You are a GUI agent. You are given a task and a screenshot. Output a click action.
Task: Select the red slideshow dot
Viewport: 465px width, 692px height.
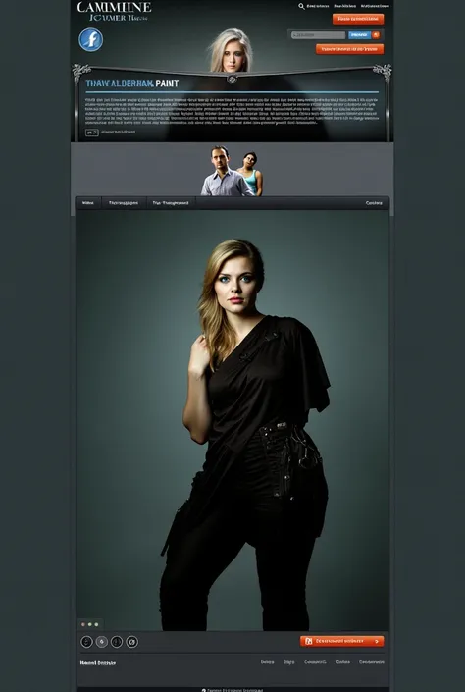(x=83, y=624)
